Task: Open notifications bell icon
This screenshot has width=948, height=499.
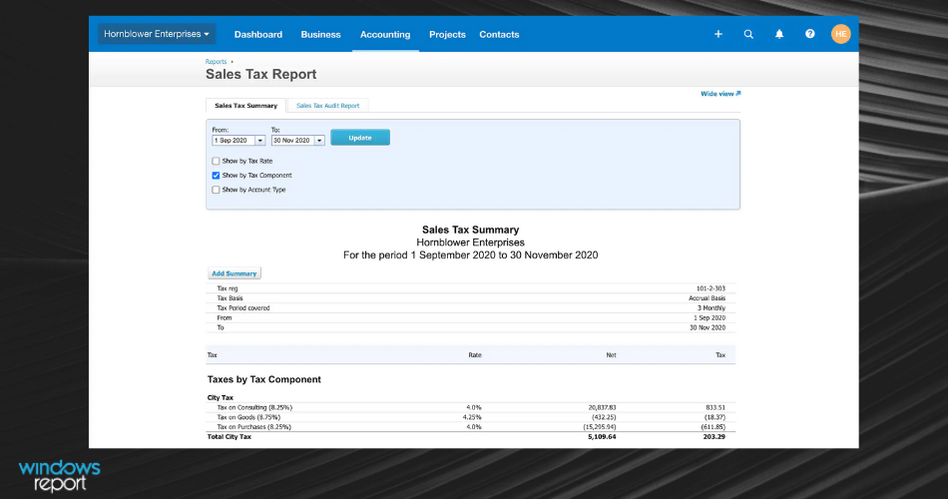Action: point(779,35)
